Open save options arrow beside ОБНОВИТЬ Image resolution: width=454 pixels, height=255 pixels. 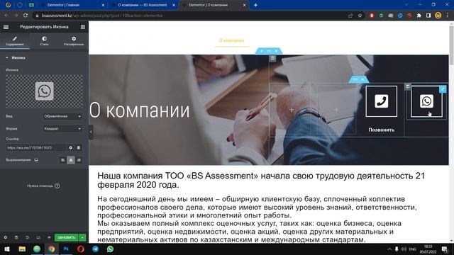[82, 237]
